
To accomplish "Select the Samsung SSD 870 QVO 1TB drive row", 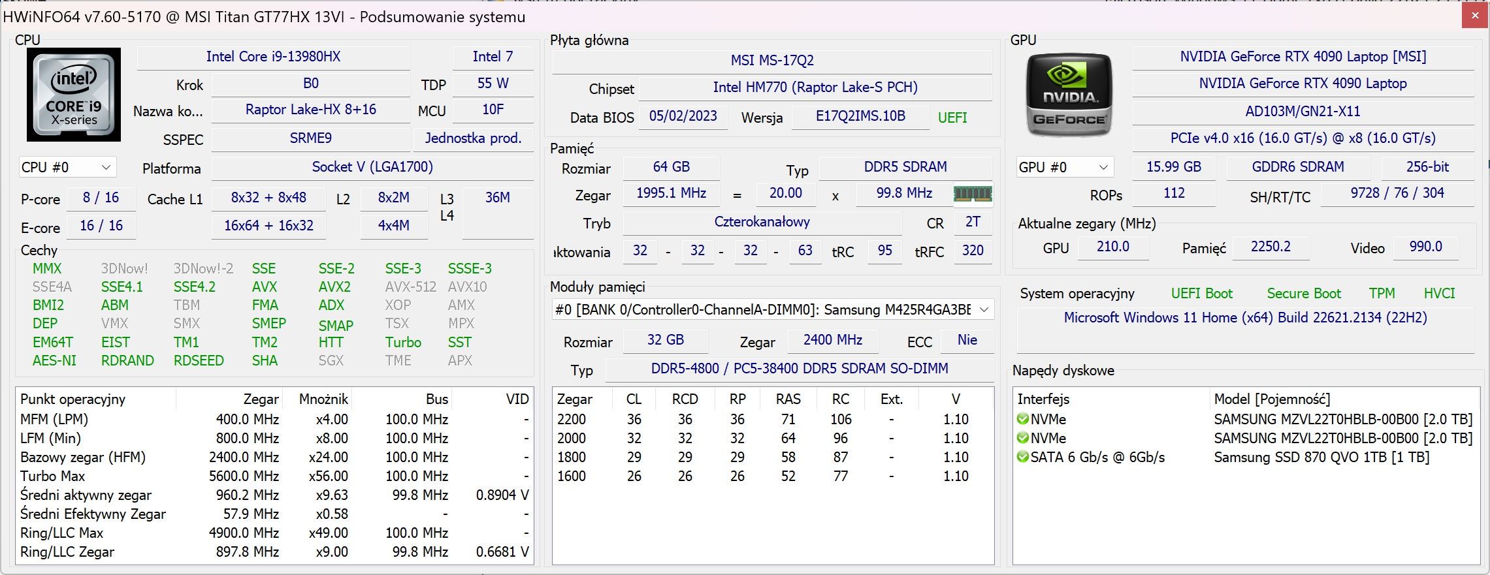I will click(x=1246, y=458).
